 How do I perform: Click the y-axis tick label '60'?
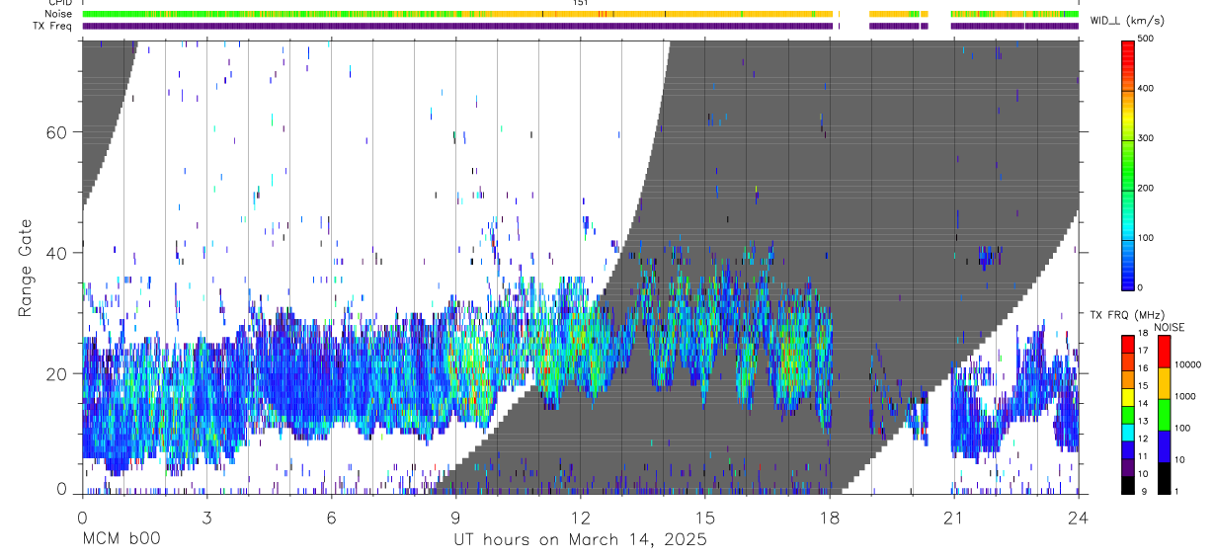point(56,132)
